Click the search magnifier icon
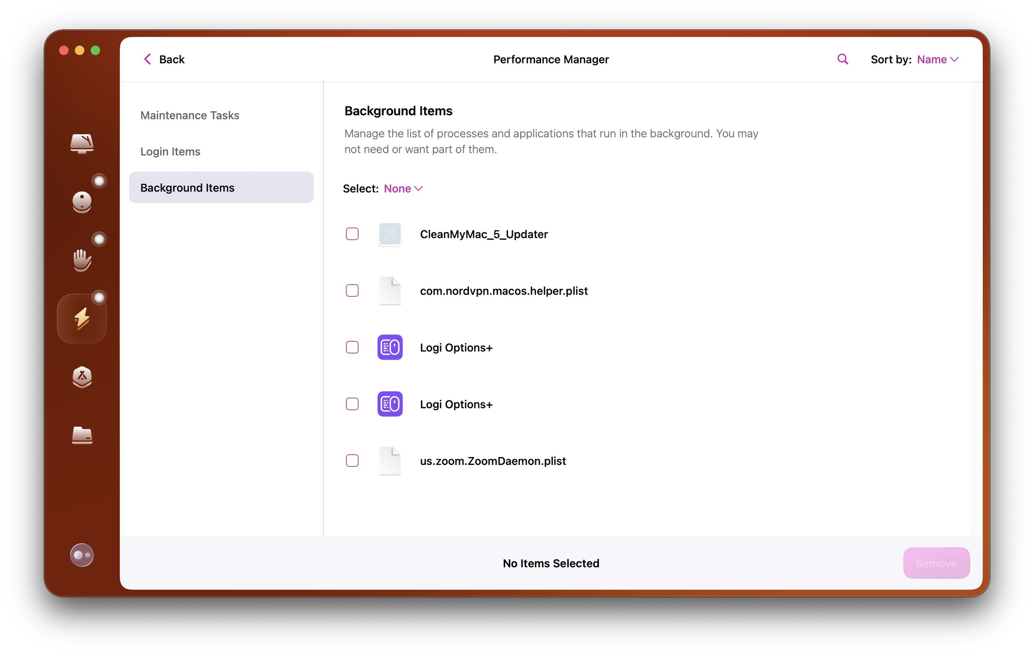Image resolution: width=1034 pixels, height=655 pixels. coord(843,59)
